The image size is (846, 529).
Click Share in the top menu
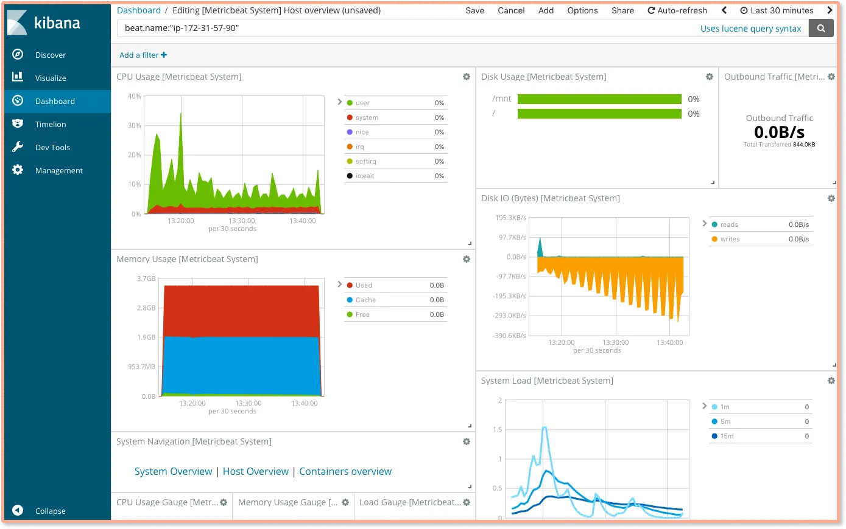(x=622, y=10)
